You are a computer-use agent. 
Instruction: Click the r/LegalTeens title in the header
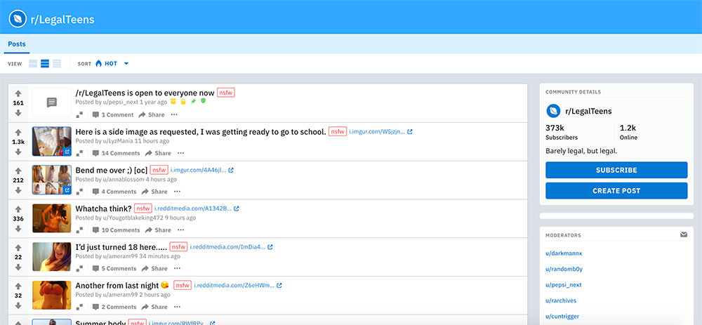[x=62, y=20]
